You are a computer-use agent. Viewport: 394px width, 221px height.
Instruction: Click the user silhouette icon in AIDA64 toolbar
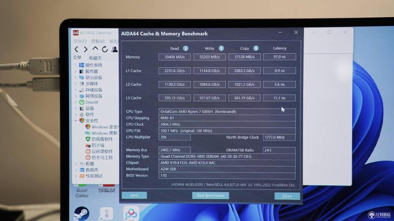(x=115, y=49)
